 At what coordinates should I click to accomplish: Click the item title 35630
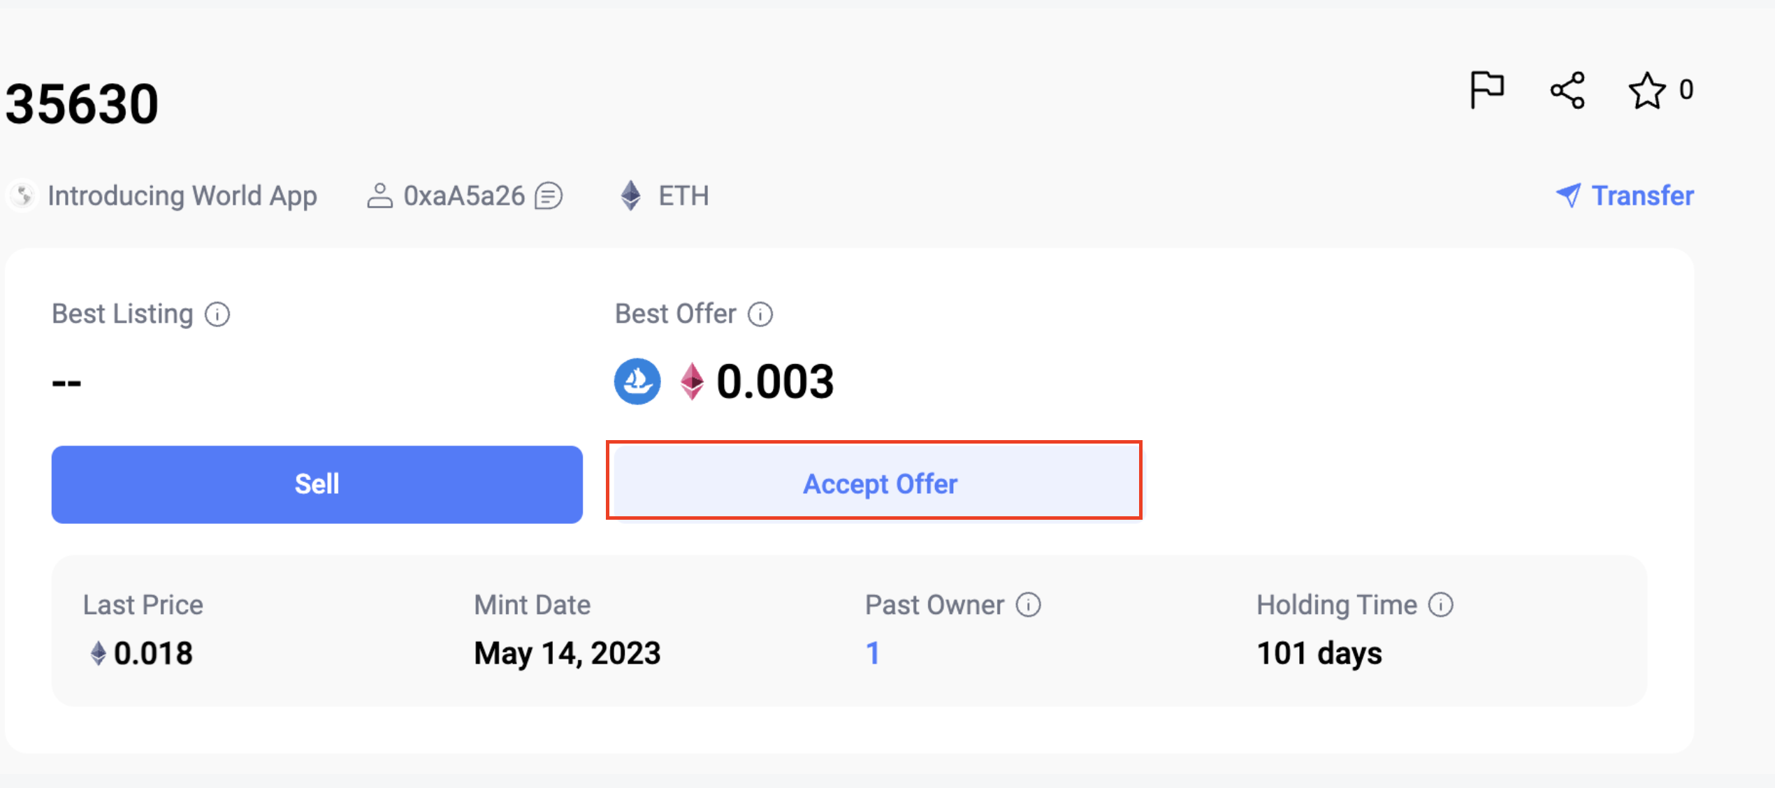click(82, 104)
